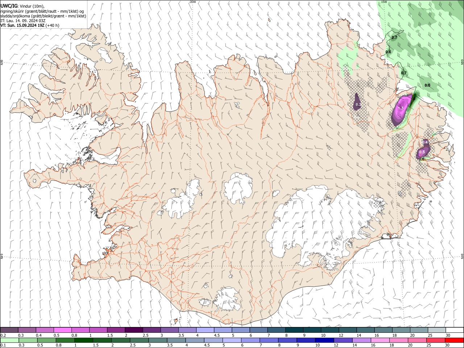
Task: Click the 0.3 value on the inland purple patch
Action: click(x=358, y=105)
